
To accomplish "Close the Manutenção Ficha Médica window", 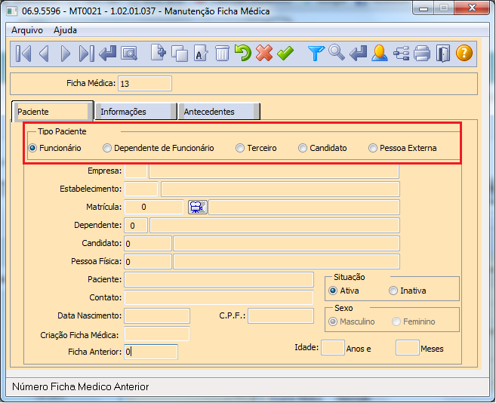I will [473, 8].
